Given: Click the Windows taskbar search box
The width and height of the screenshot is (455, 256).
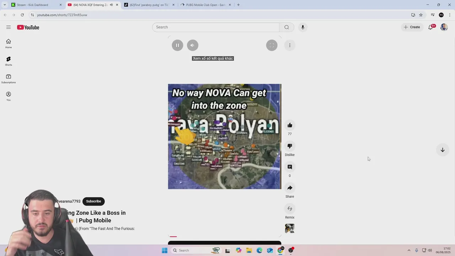Looking at the screenshot, I should tap(196, 250).
